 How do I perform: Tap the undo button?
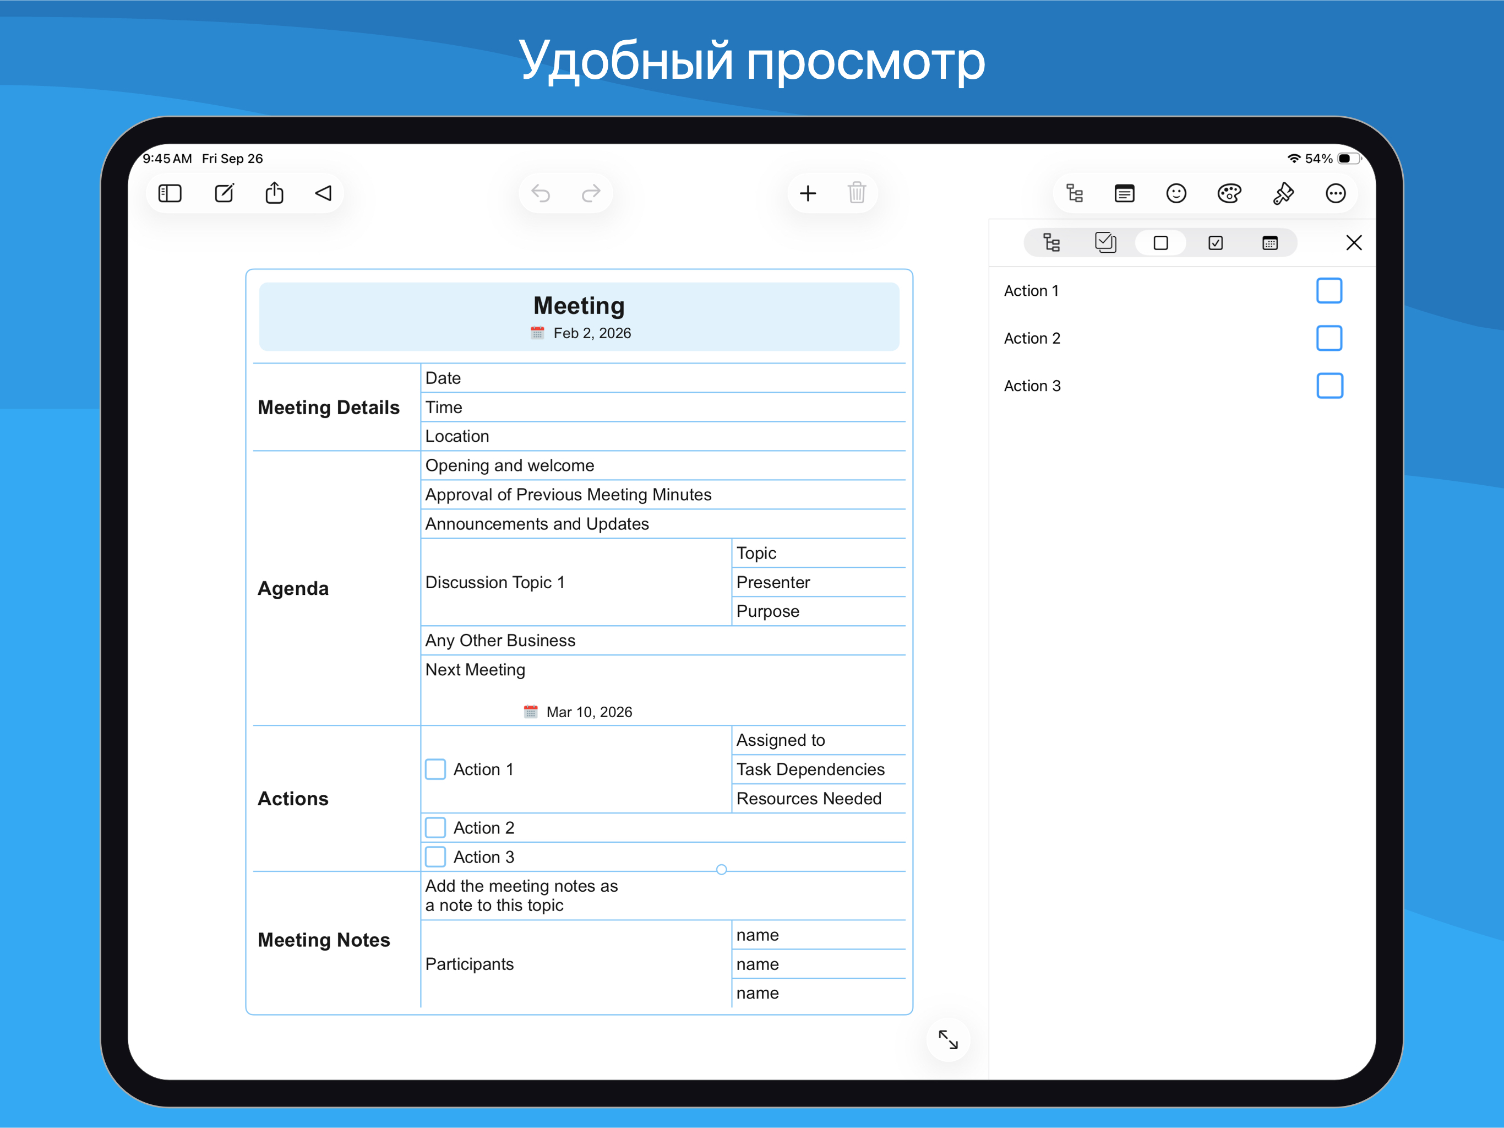point(542,193)
